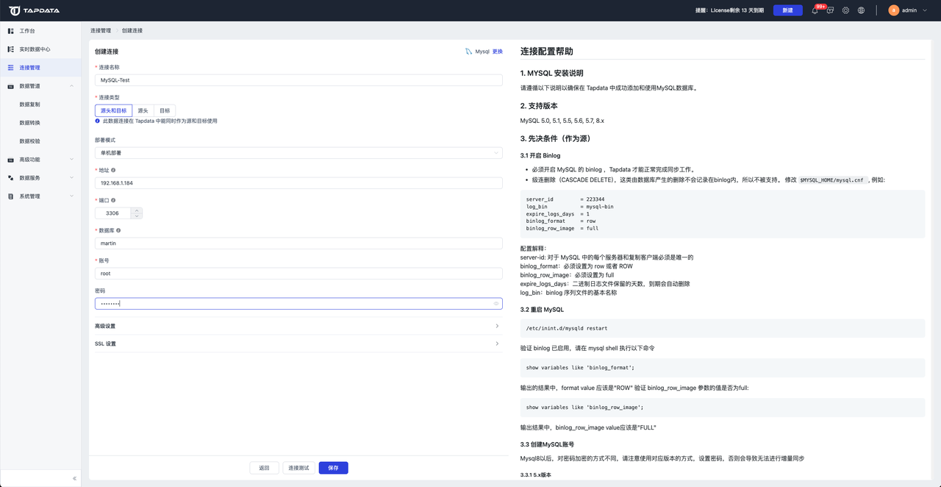Open the notification bell with 99+ badge

[815, 10]
